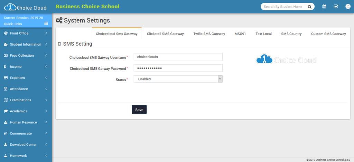Open the Quick Links text link

[13, 24]
